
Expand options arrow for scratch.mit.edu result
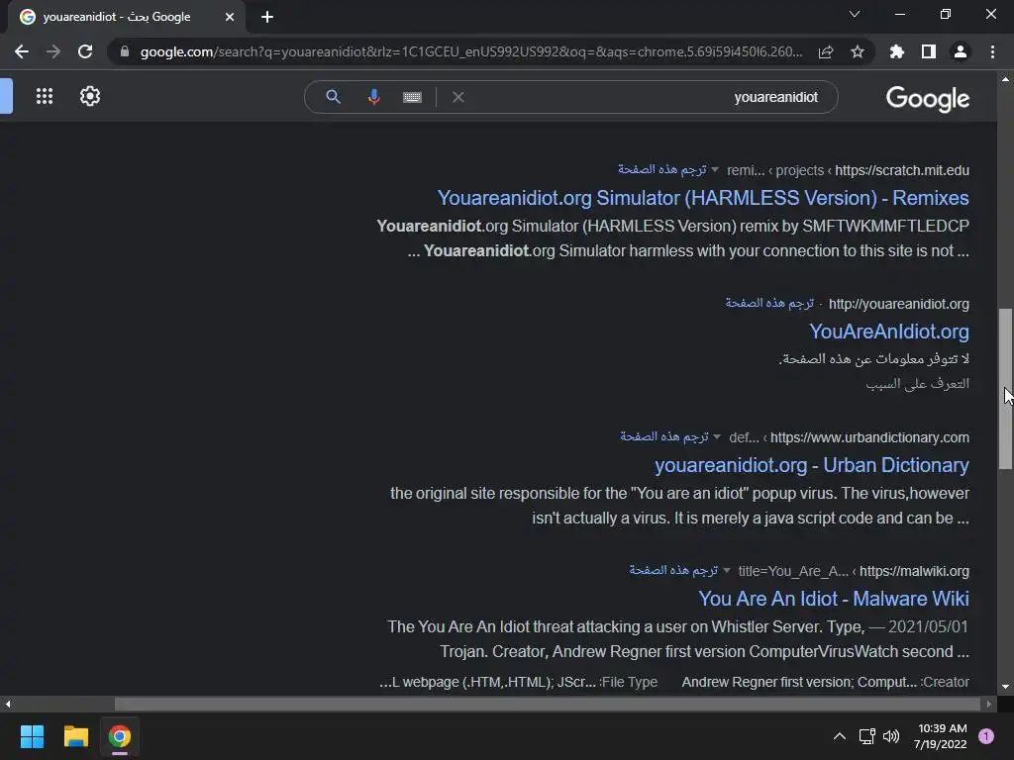[715, 170]
